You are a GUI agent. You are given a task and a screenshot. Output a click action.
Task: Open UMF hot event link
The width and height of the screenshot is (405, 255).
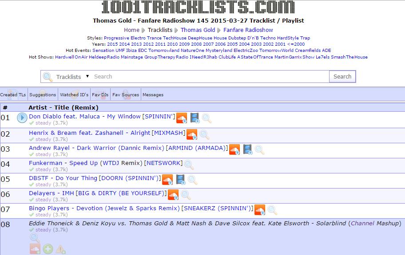pyautogui.click(x=120, y=50)
